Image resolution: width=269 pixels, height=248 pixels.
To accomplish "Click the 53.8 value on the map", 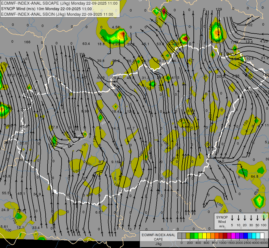I will coord(160,44).
